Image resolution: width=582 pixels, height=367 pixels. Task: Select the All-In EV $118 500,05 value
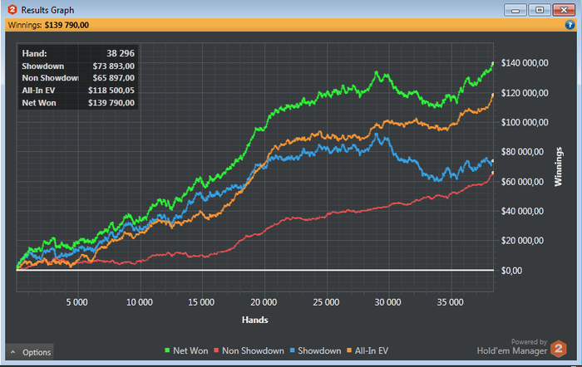coord(111,91)
